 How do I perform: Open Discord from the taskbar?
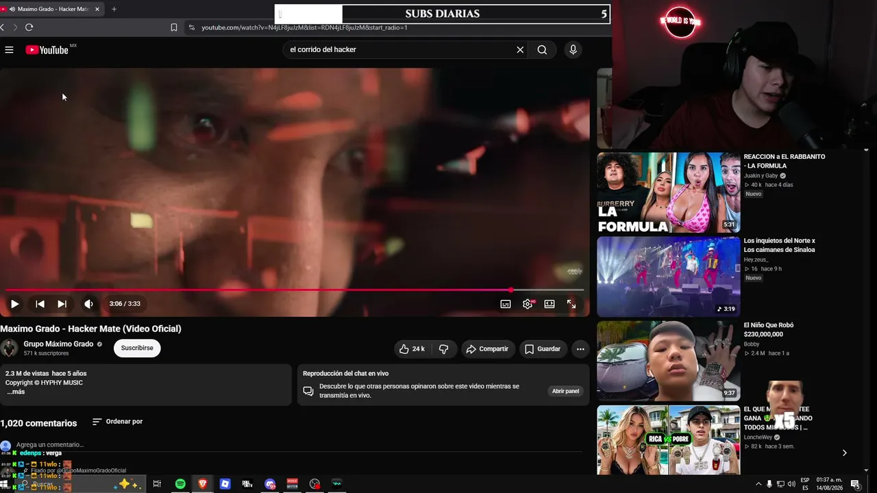tap(270, 484)
